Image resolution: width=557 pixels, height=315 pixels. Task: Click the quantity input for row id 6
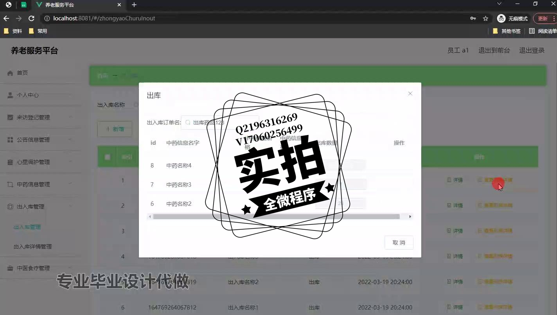tap(341, 203)
